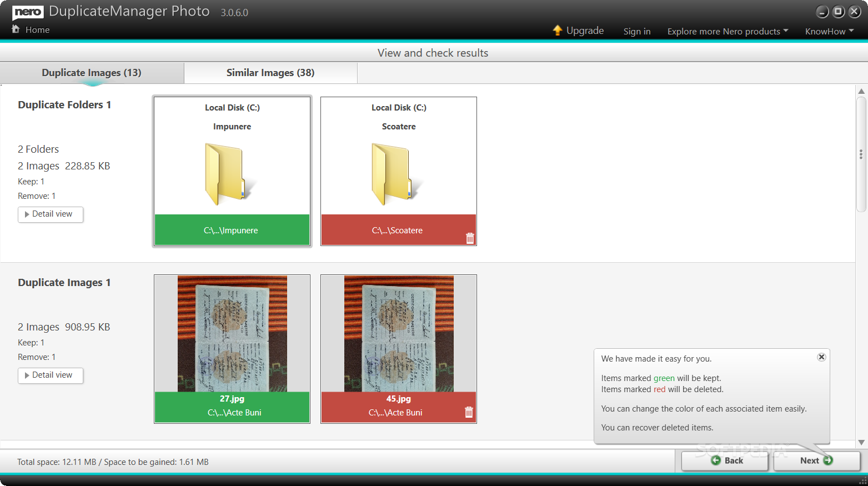Maximize the DuplicateManager window
The width and height of the screenshot is (868, 486).
pos(839,12)
